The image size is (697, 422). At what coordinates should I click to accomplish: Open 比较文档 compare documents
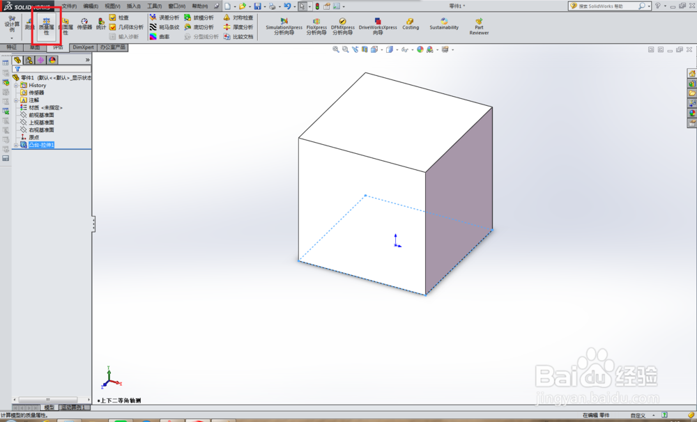238,37
